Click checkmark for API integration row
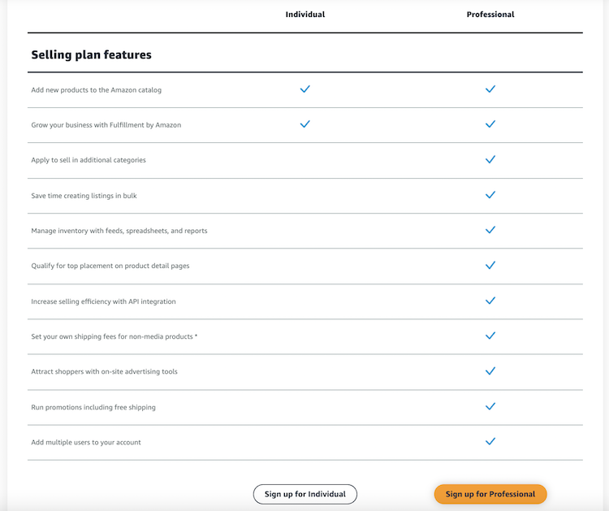Image resolution: width=609 pixels, height=511 pixels. (x=490, y=301)
